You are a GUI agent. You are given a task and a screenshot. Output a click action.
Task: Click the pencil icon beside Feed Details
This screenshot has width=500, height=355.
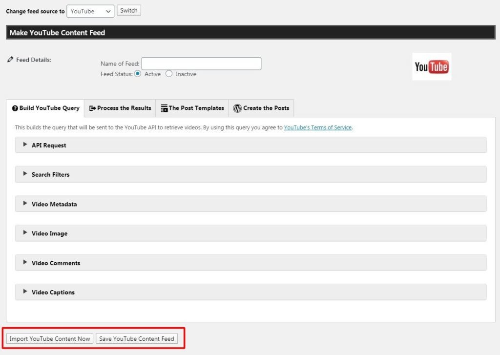(x=10, y=60)
